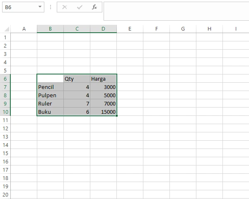Viewport: 249px width, 199px height.
Task: Click the Ruler cell
Action: pyautogui.click(x=51, y=103)
